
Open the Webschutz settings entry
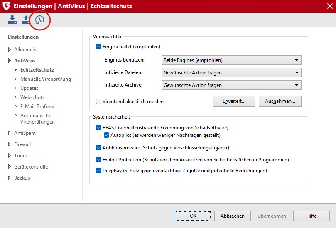[32, 97]
